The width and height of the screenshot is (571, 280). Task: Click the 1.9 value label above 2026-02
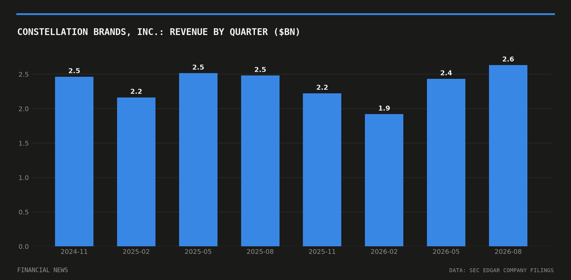pos(384,108)
